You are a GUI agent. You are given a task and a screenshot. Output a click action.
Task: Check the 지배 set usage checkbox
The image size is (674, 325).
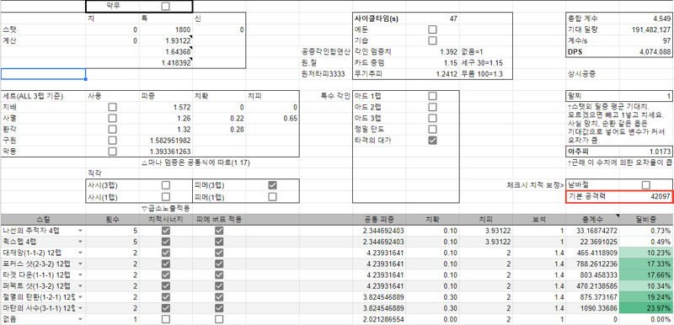113,107
